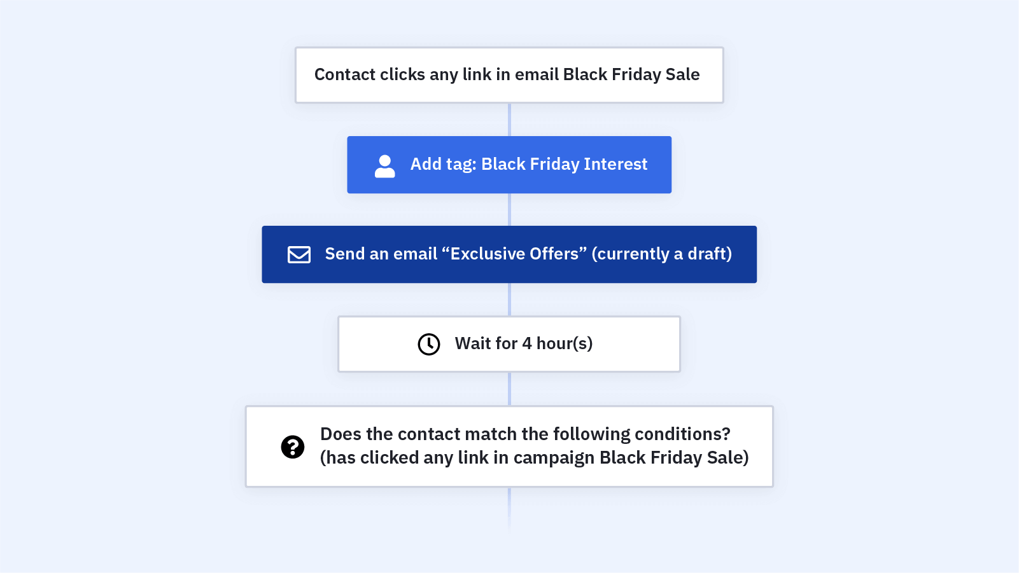This screenshot has width=1019, height=573.
Task: Open the trigger block about Black Friday Sale email
Action: (x=509, y=75)
